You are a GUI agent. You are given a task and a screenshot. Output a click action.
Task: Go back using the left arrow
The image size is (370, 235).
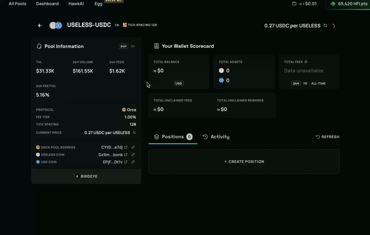point(40,25)
